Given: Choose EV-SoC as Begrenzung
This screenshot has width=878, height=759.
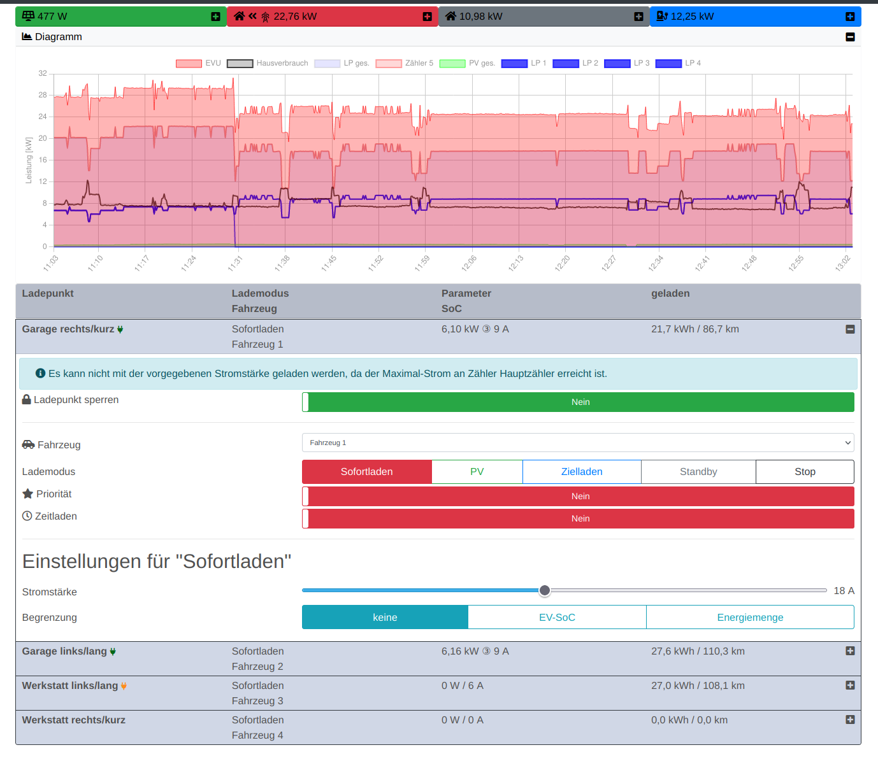Looking at the screenshot, I should coord(557,618).
